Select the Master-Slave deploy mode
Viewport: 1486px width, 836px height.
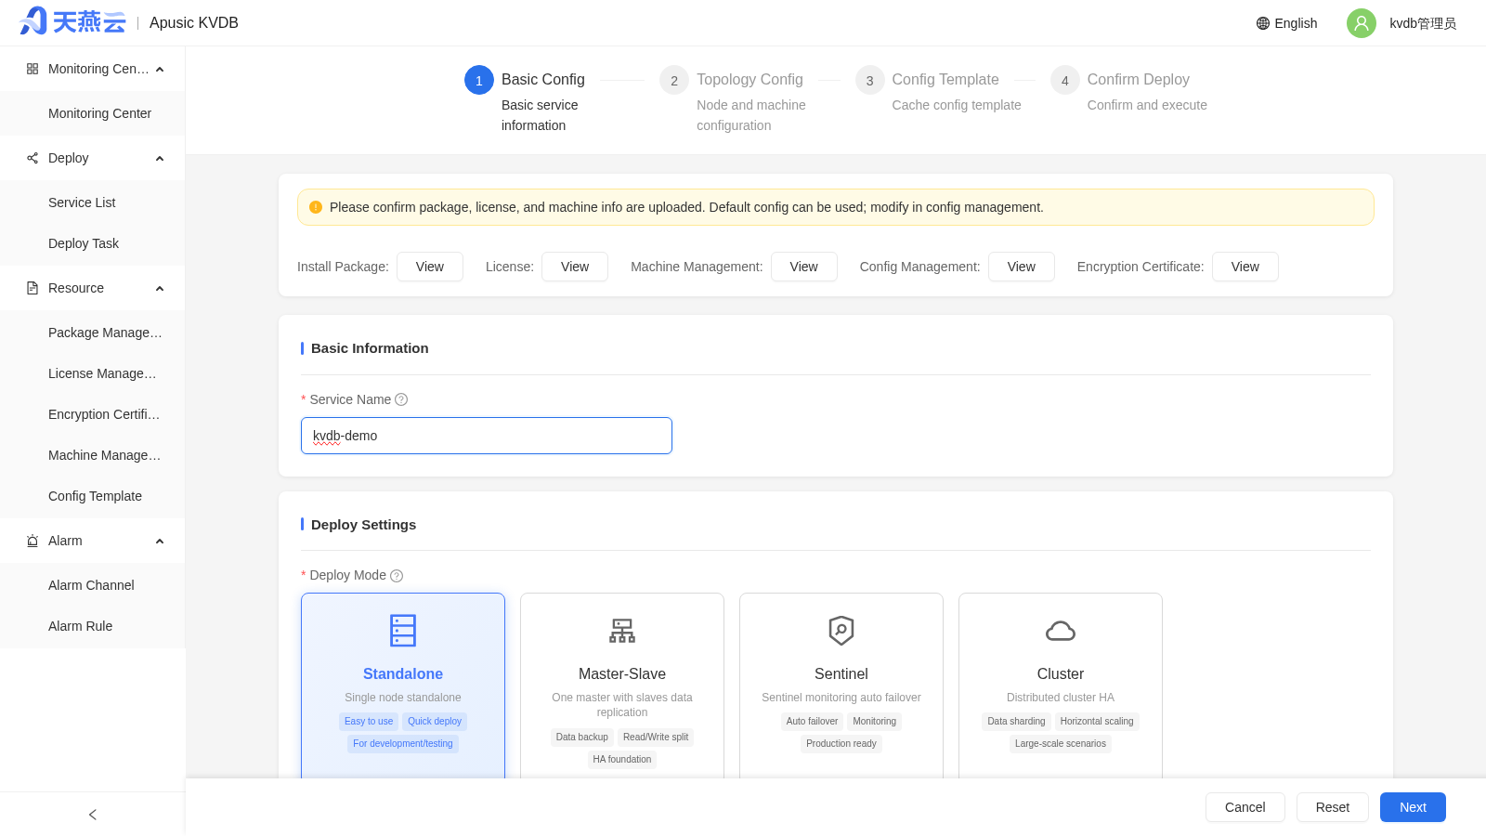tap(622, 686)
